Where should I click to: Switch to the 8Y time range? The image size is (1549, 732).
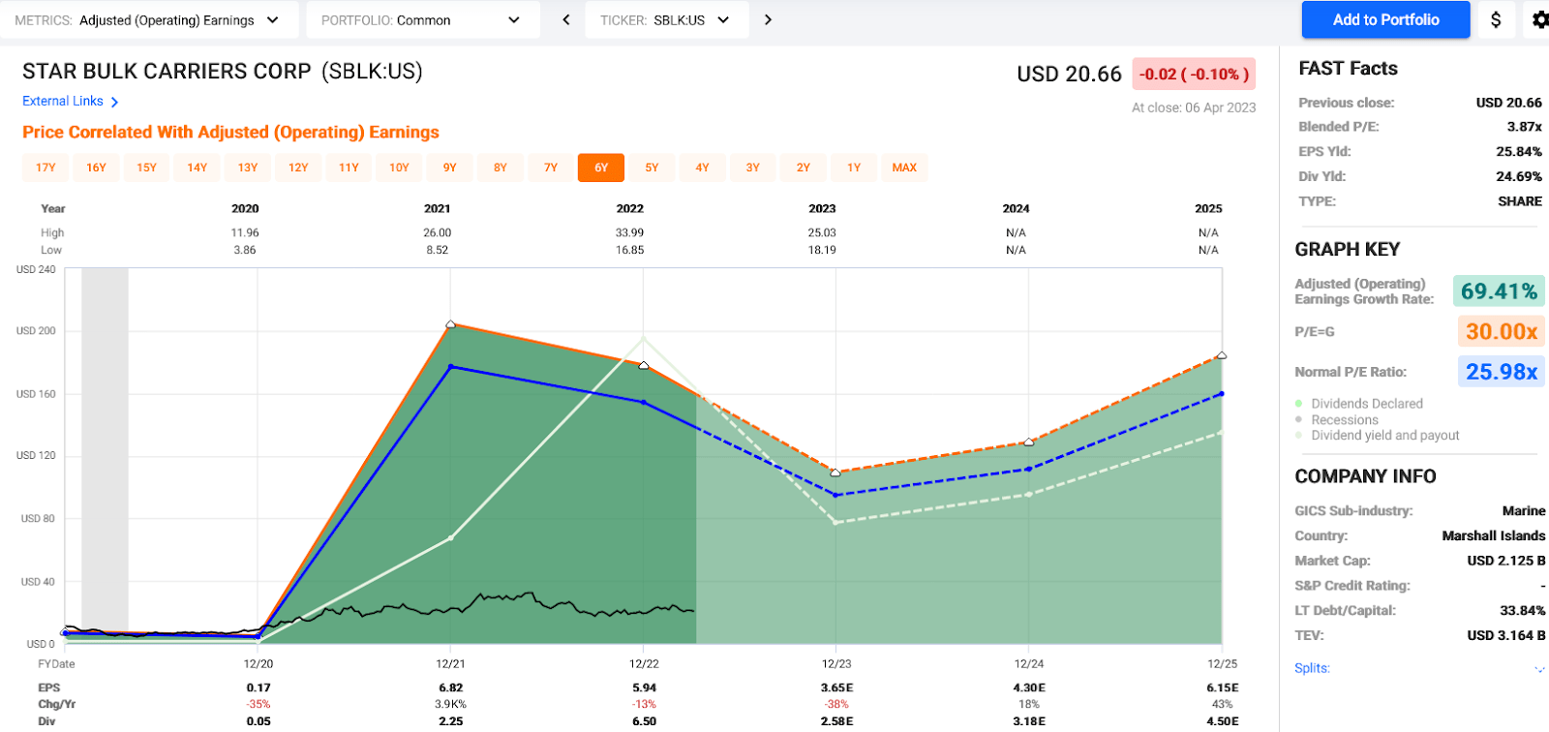coord(501,168)
